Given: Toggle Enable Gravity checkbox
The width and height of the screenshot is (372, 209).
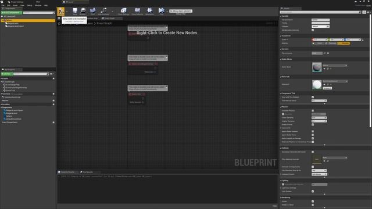Looking at the screenshot, I should (x=313, y=124).
